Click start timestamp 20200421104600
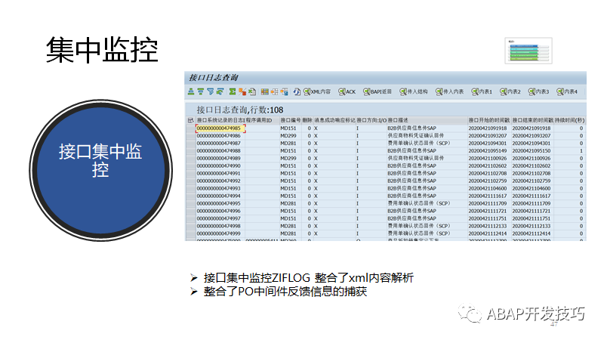 [488, 188]
